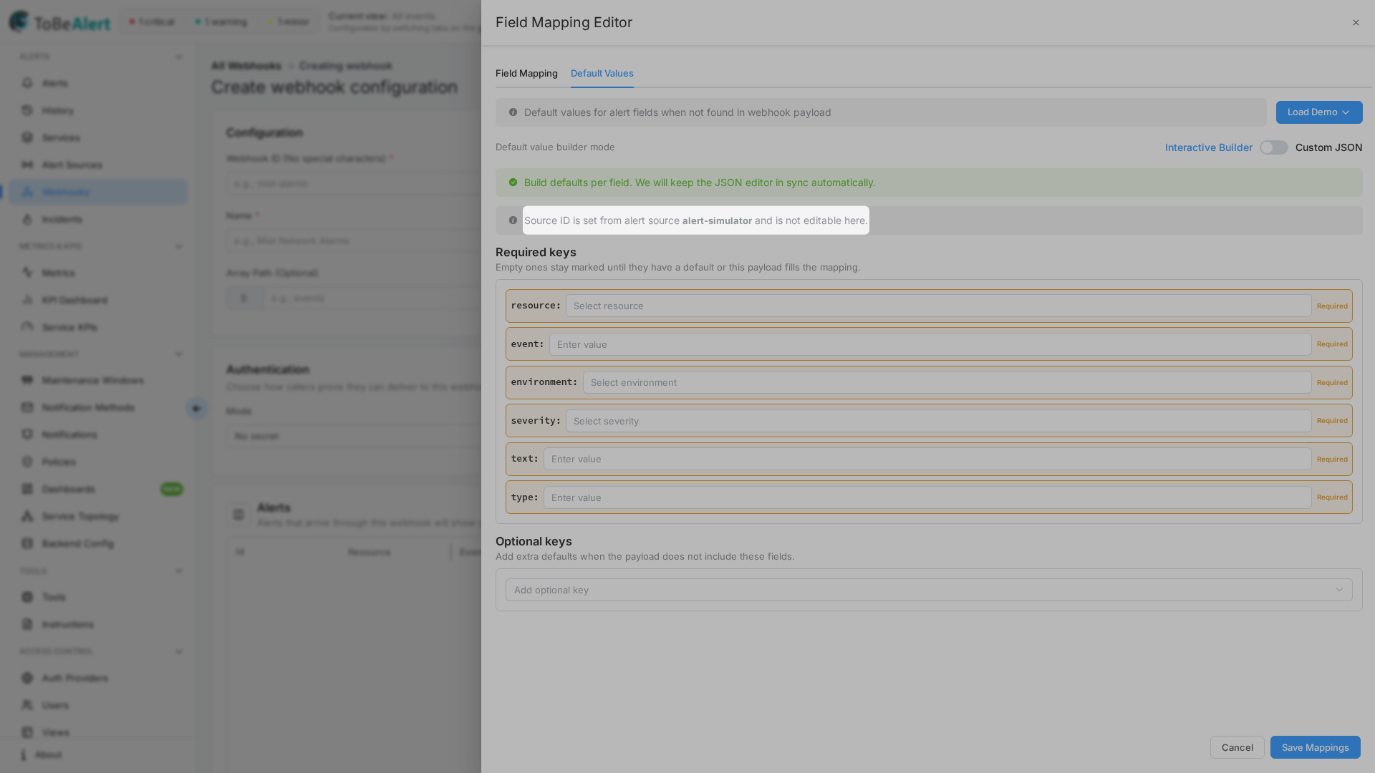Screen dimensions: 1375x773
Task: Open Incidents in the sidebar
Action: point(98,219)
